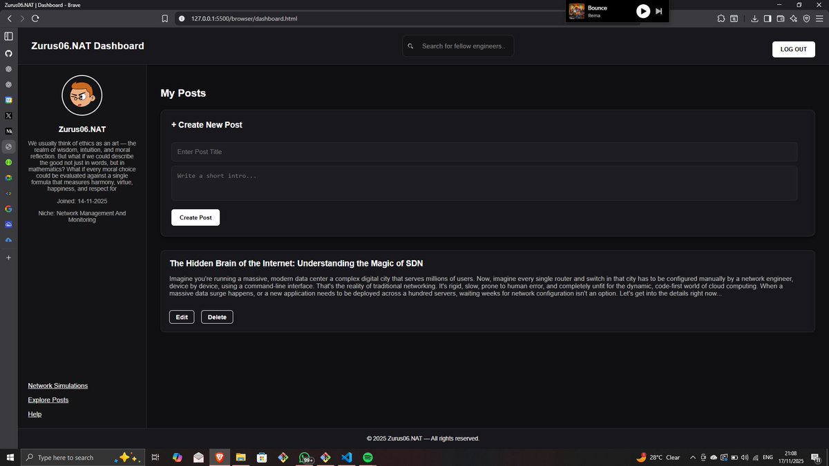This screenshot has height=466, width=829.
Task: Toggle the bookmark icon beside the address bar
Action: point(164,19)
